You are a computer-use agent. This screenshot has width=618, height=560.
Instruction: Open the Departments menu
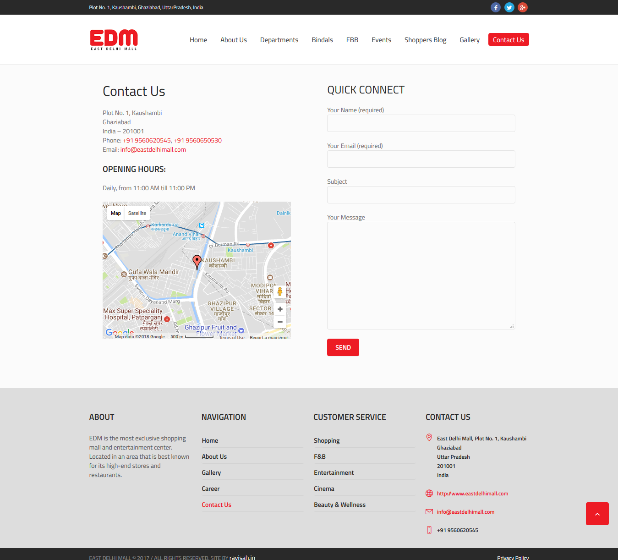(x=279, y=39)
